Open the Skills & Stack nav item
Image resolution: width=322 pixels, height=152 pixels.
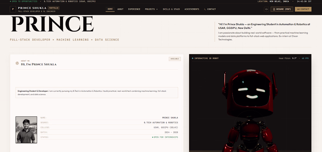171,9
